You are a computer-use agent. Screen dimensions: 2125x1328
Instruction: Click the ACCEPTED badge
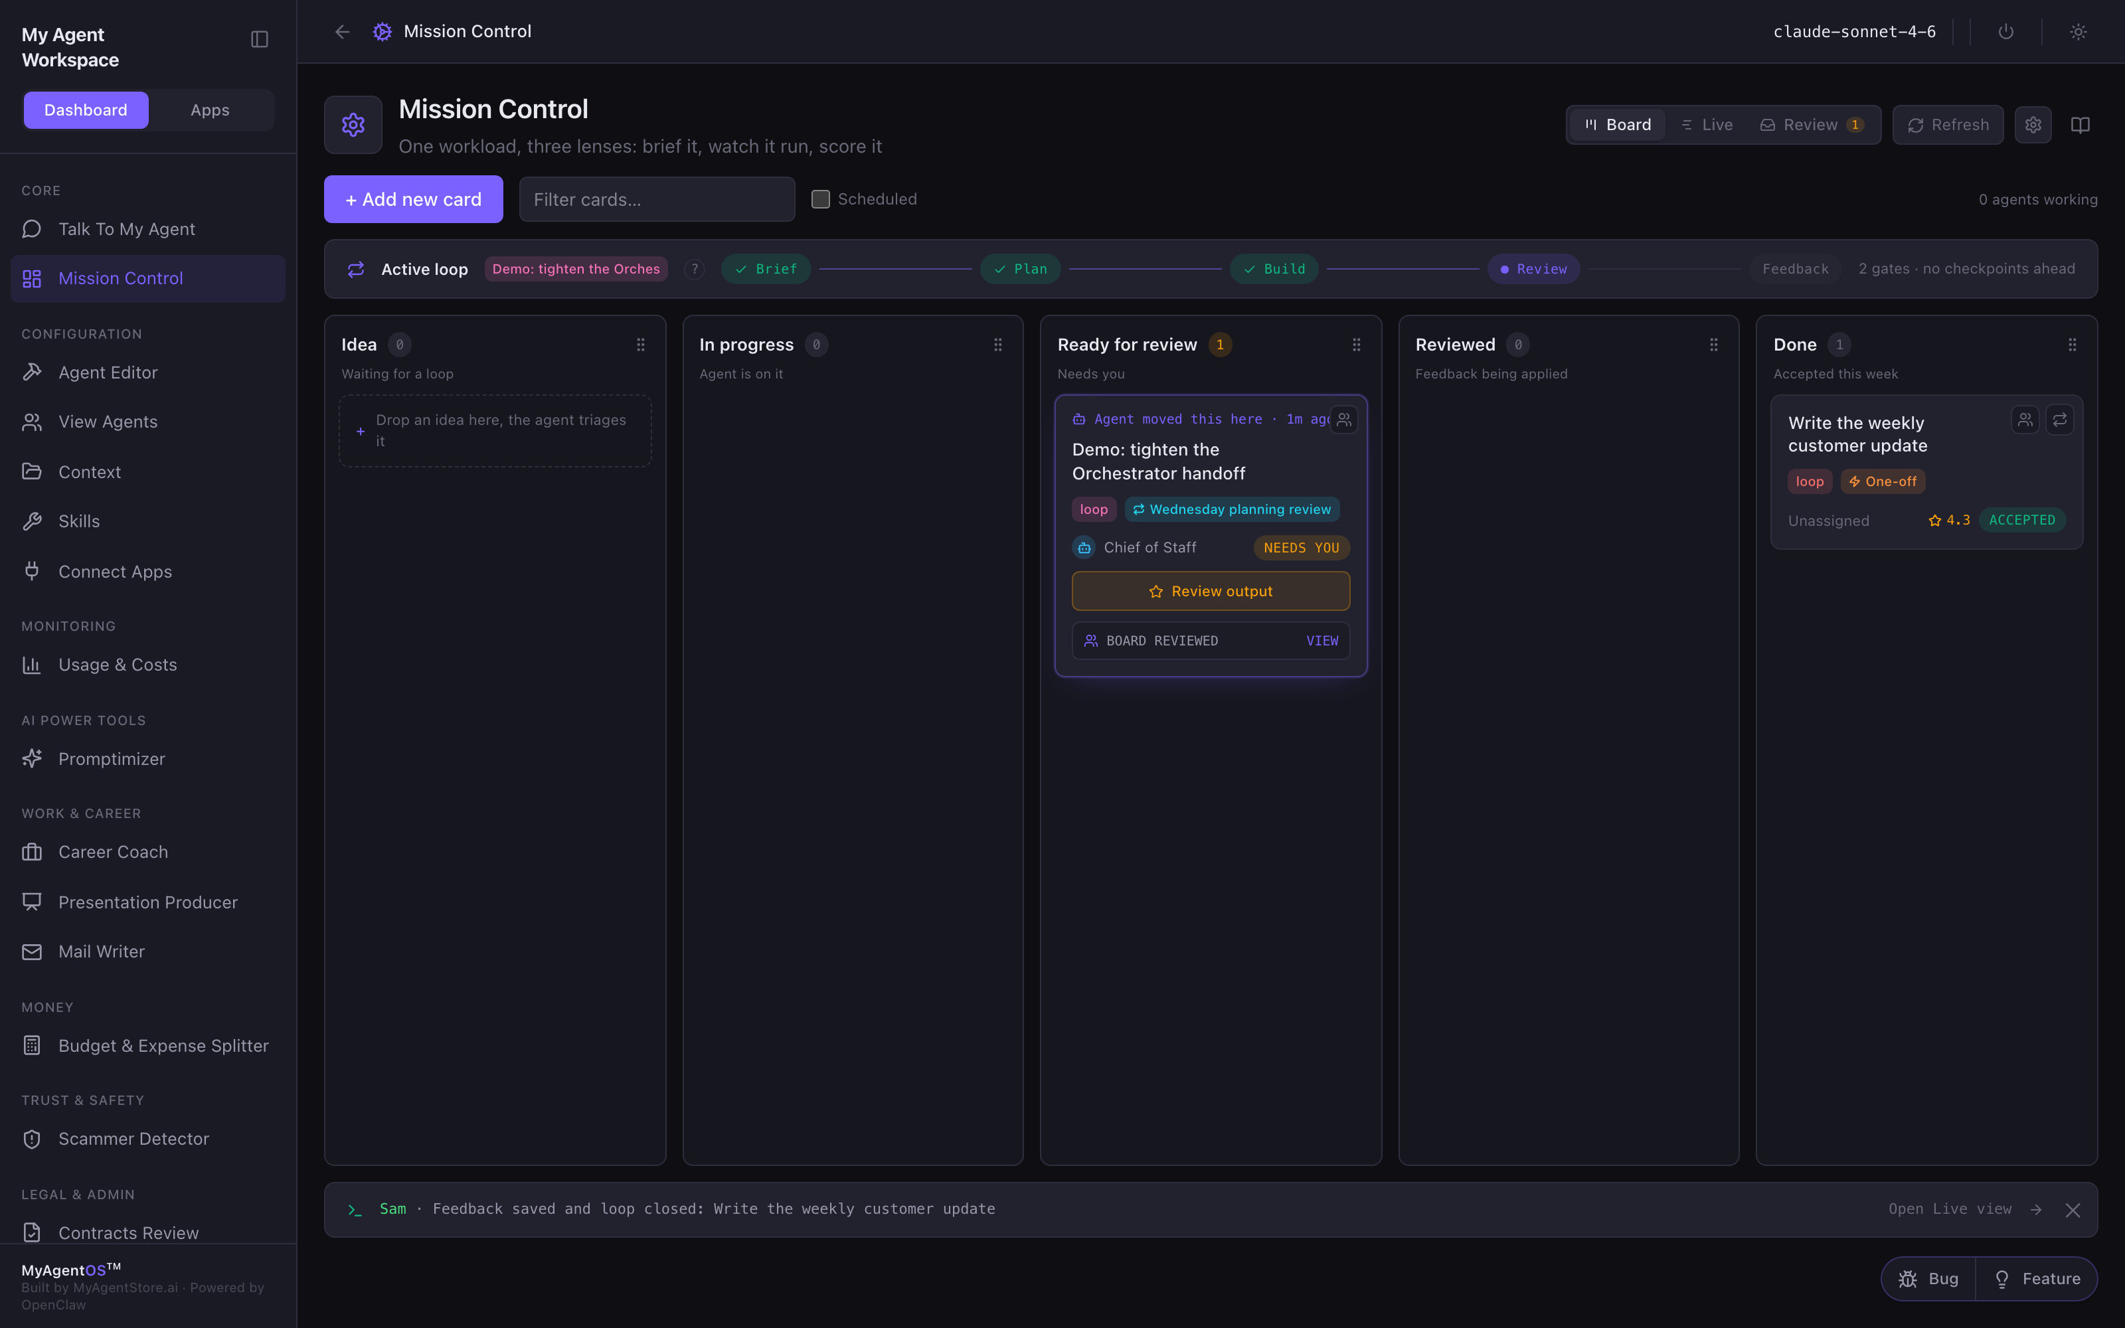[x=2021, y=520]
